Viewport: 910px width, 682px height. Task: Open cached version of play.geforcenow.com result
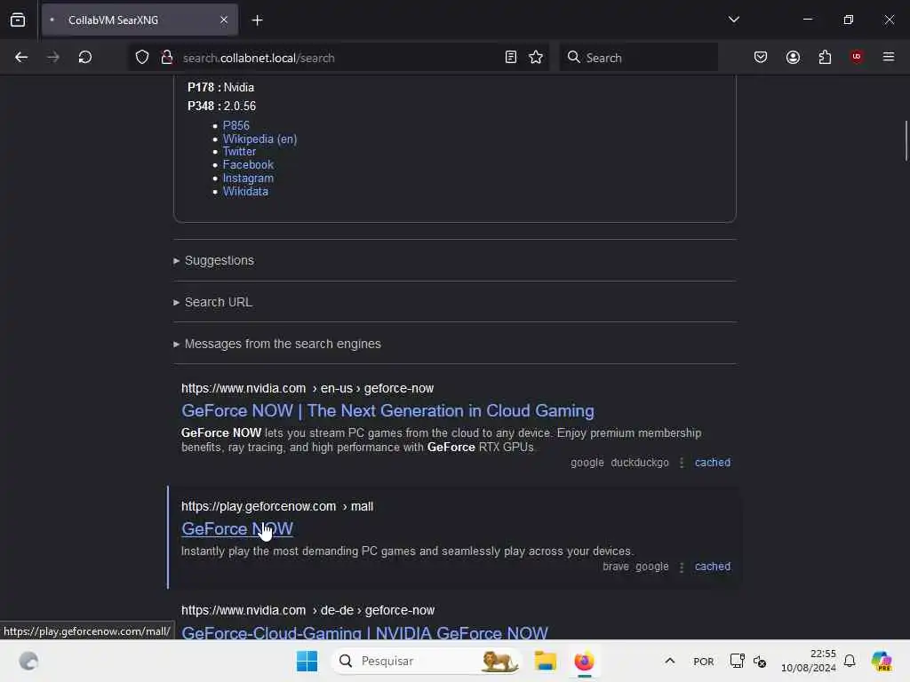click(x=713, y=566)
